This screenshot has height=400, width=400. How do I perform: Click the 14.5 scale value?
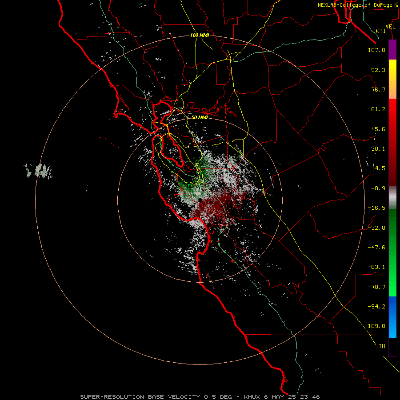(378, 168)
